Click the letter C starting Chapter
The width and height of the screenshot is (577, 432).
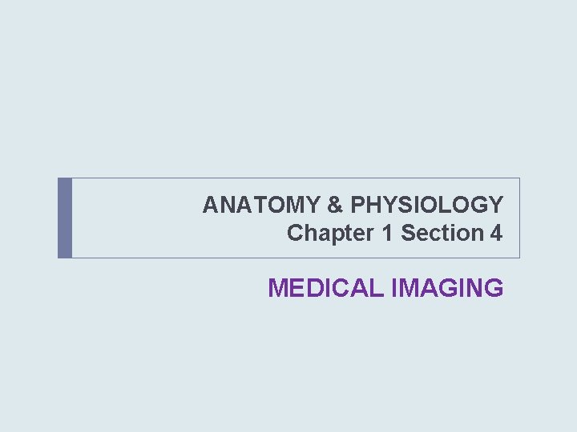coord(295,234)
